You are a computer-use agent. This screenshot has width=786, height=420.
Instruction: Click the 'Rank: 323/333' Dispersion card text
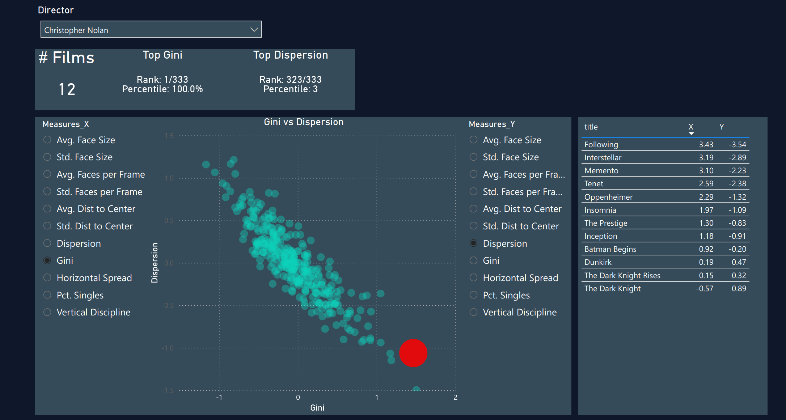click(291, 80)
